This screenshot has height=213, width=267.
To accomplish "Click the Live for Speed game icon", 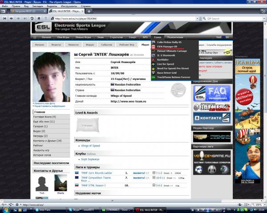I will pyautogui.click(x=154, y=64).
